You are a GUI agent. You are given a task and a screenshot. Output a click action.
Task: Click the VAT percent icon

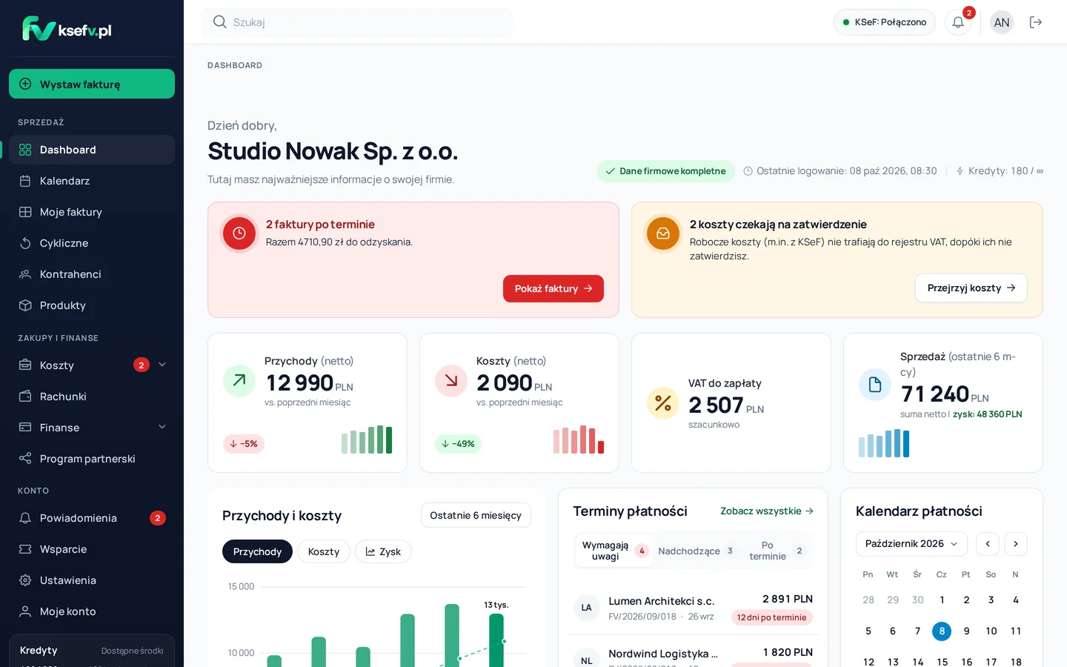[663, 403]
